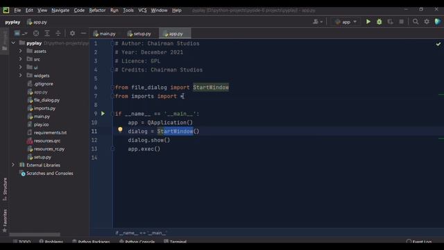Fold the comment block at line 1

click(112, 43)
